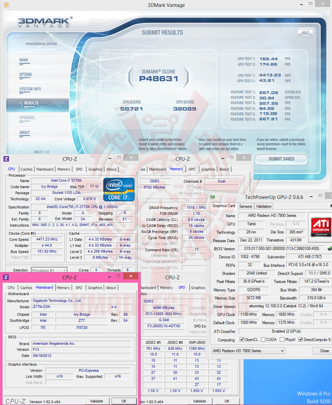
Task: Switch to Validation tab in GPU-Z
Action: [264, 206]
